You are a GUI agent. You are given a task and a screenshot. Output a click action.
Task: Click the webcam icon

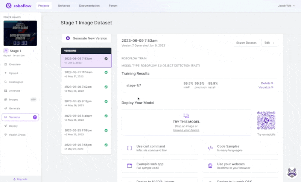(x=210, y=165)
